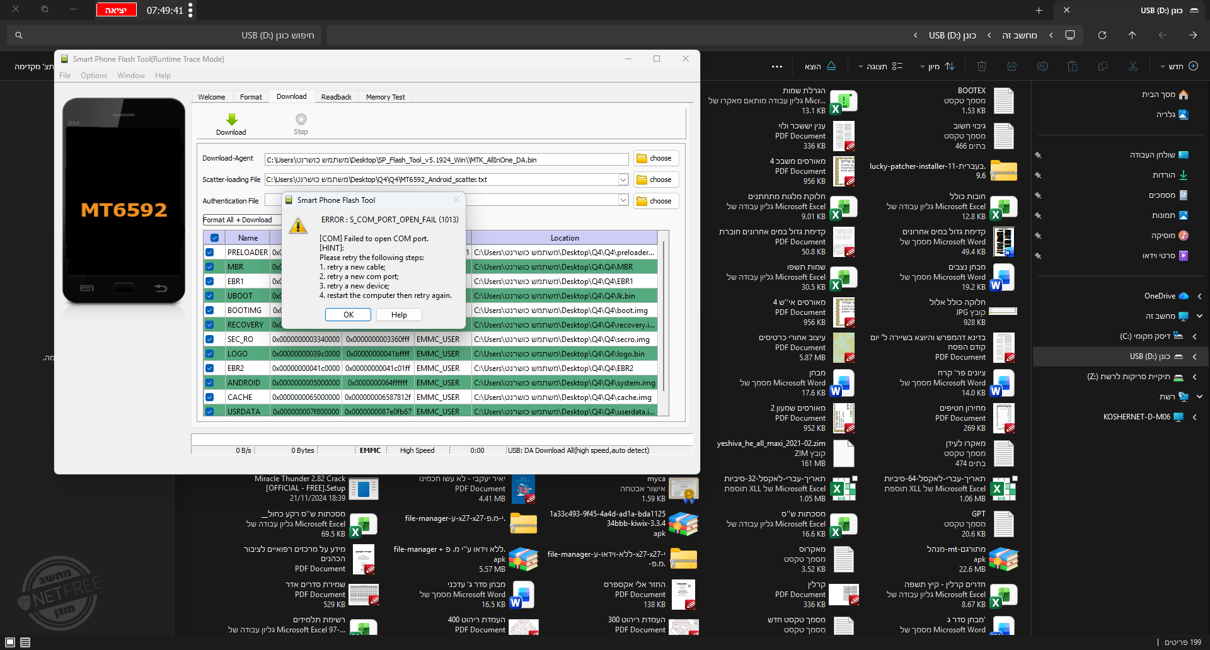Open the Format All + Download mode dropdown
1210x650 pixels.
tap(239, 220)
